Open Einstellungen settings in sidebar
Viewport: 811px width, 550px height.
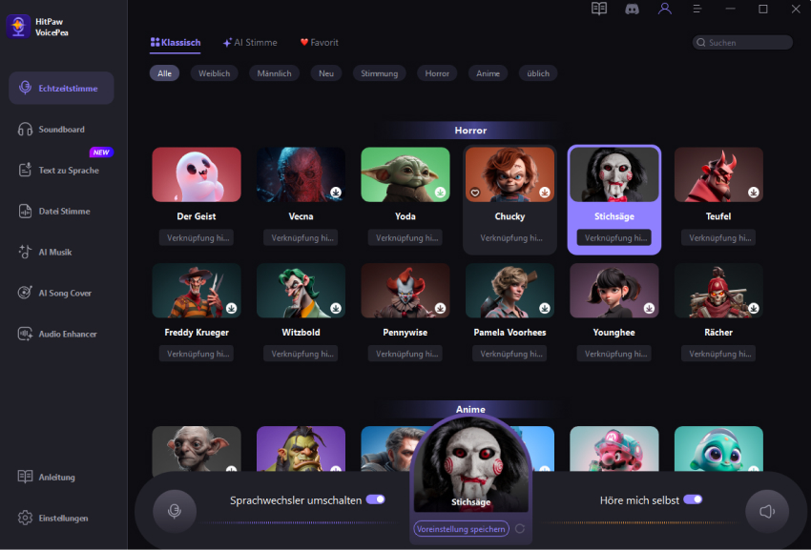[61, 518]
